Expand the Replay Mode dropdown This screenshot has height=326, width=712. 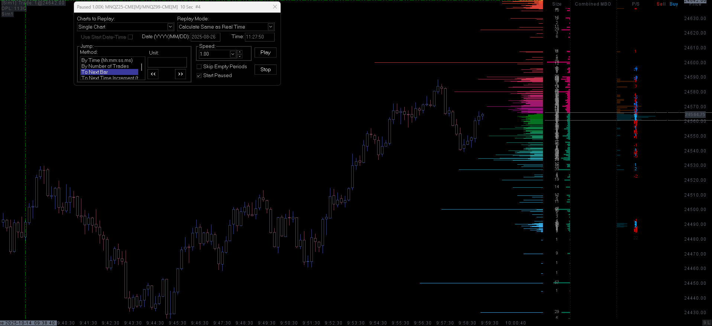tap(271, 27)
